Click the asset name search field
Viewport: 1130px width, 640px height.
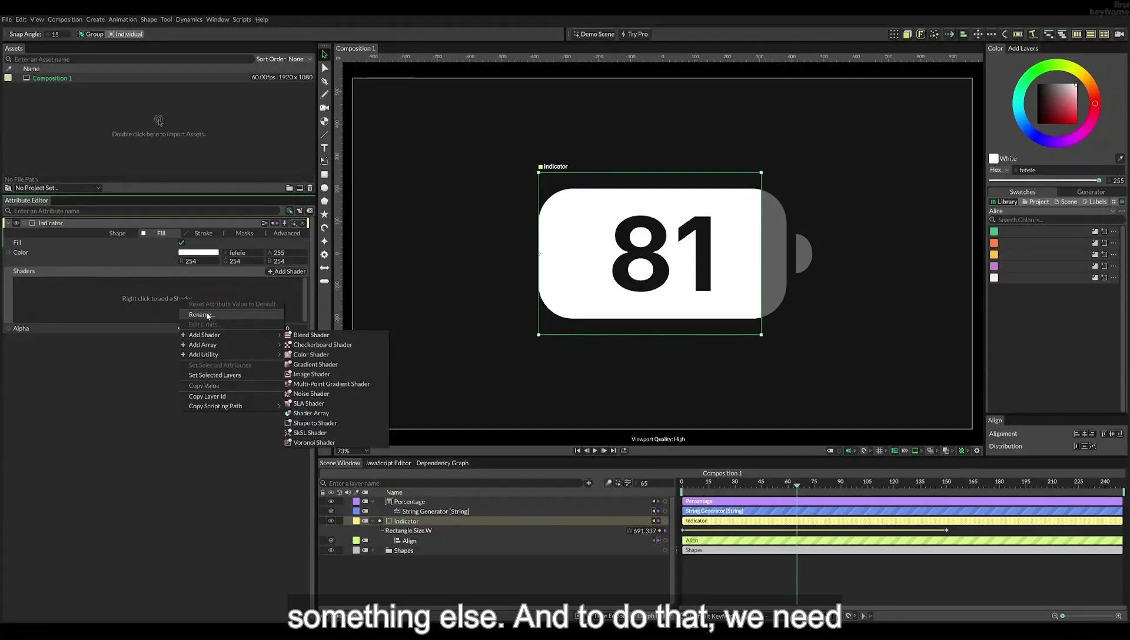[132, 59]
